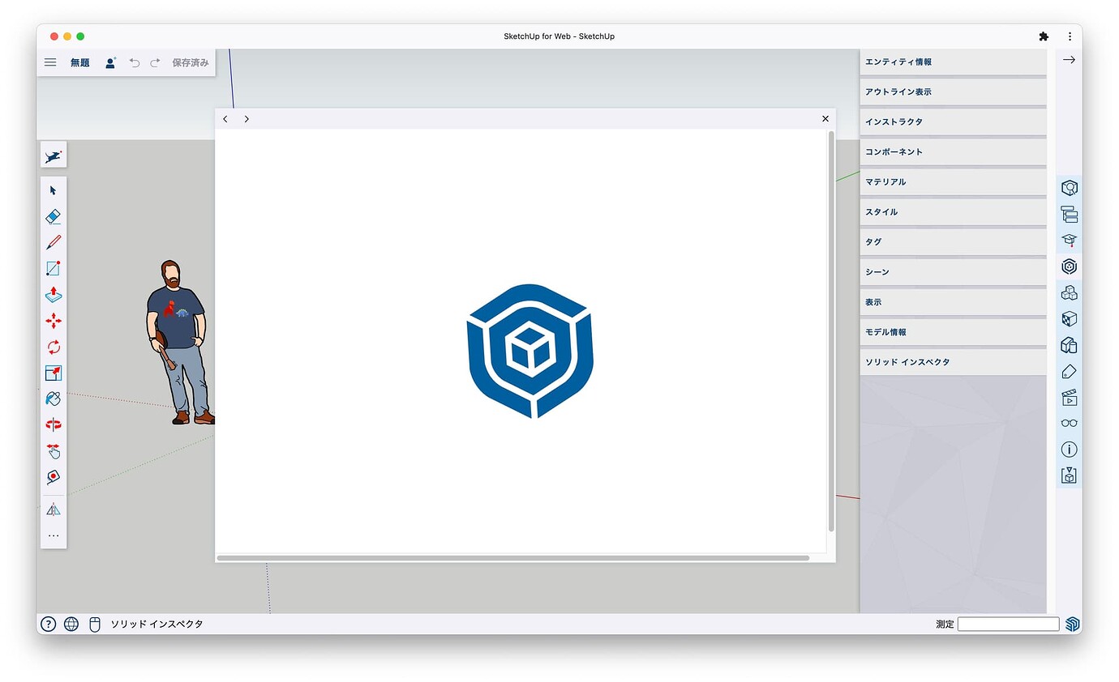Open the Paint Bucket tool
This screenshot has width=1119, height=682.
tap(53, 399)
